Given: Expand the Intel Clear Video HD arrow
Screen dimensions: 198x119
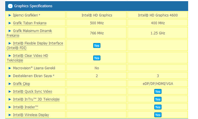Looking at the screenshot, I should (10, 56).
